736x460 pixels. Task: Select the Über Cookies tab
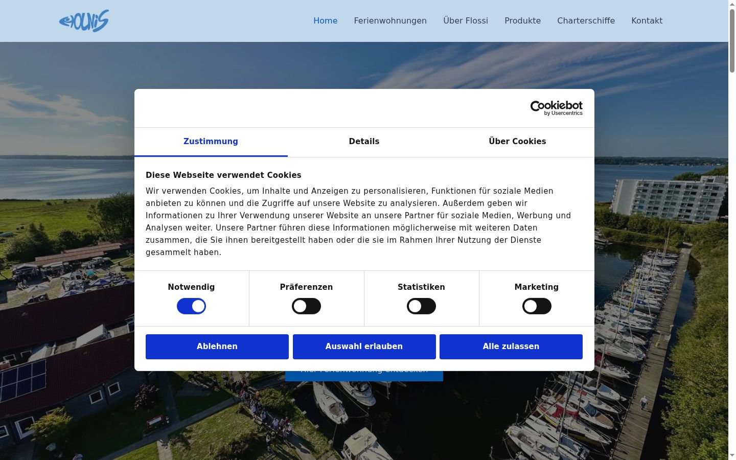coord(517,142)
